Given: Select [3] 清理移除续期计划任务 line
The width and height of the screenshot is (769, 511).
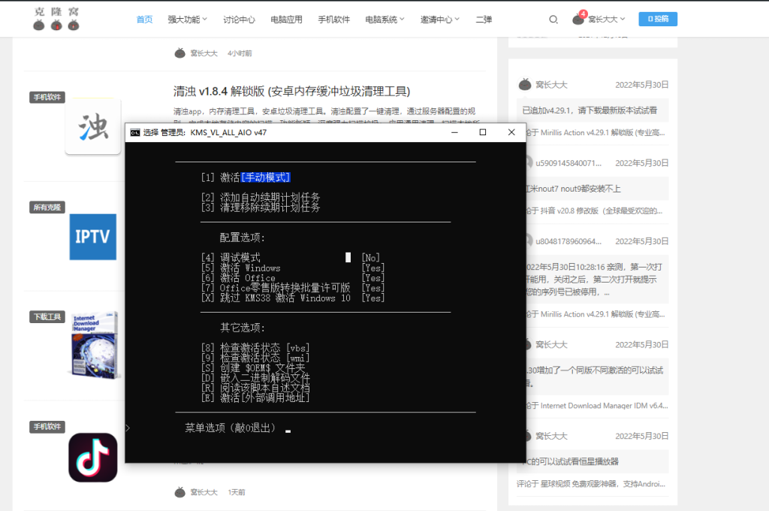Looking at the screenshot, I should pyautogui.click(x=261, y=207).
